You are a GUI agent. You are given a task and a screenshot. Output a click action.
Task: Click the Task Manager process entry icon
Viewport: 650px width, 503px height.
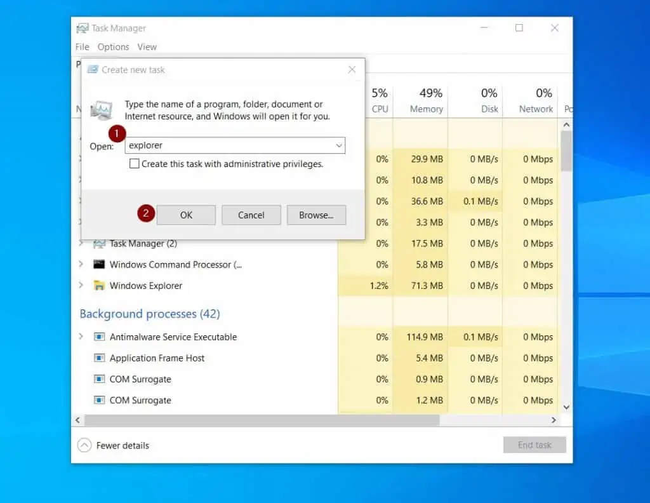[98, 243]
